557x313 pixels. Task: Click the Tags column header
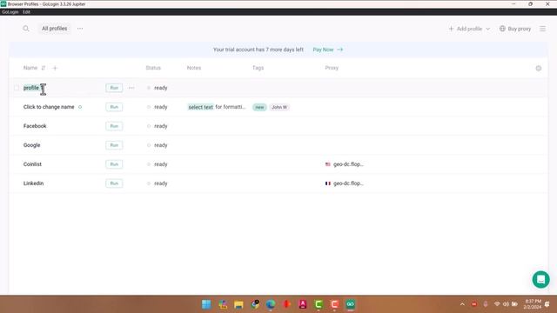[258, 68]
